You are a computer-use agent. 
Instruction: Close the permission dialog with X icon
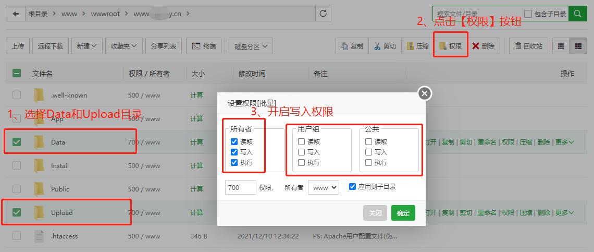[x=425, y=93]
